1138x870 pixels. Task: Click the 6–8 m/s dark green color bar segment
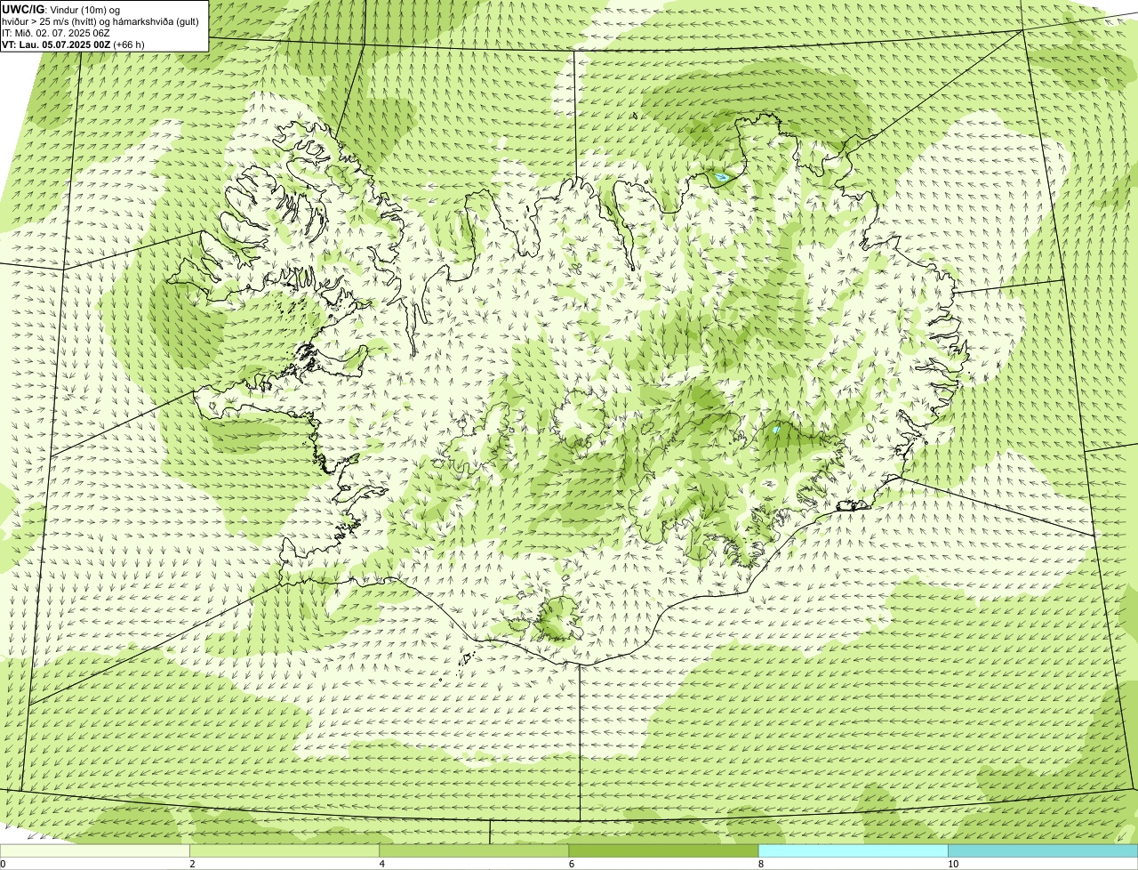pyautogui.click(x=663, y=851)
